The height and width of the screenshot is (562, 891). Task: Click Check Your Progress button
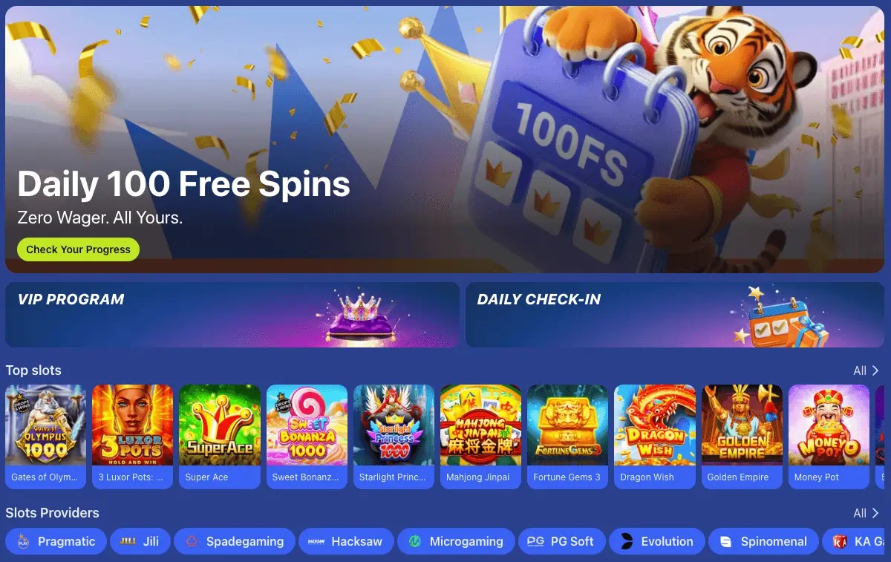point(78,249)
